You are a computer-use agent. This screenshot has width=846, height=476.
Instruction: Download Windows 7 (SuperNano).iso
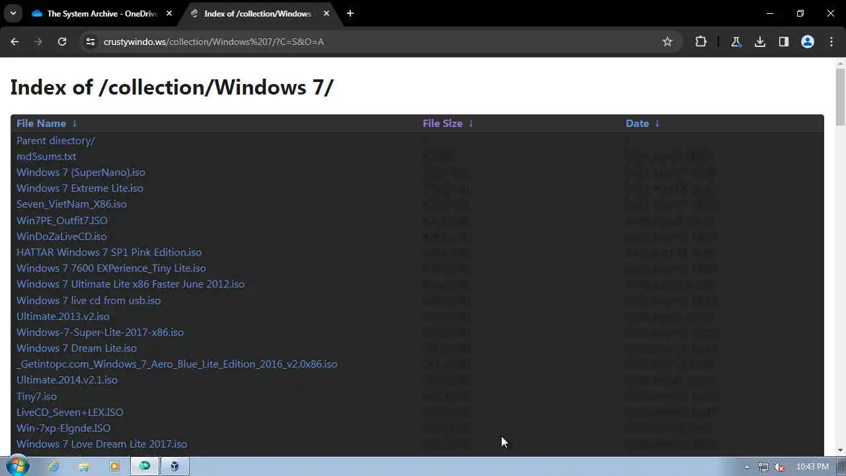pyautogui.click(x=81, y=172)
